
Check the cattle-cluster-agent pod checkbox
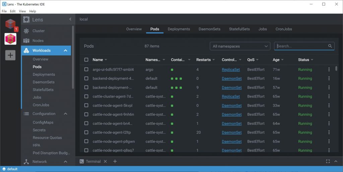(86, 96)
